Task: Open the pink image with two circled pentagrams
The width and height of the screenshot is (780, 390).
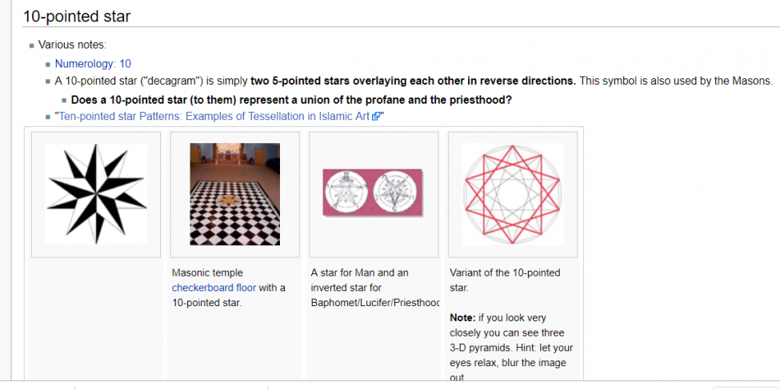Action: [x=373, y=193]
